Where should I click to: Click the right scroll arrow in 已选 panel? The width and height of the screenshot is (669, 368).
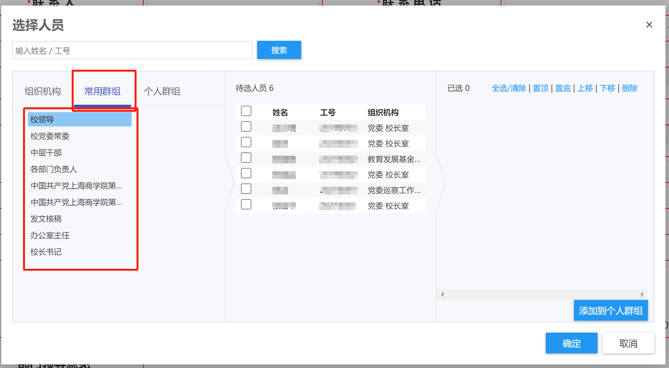tap(642, 294)
